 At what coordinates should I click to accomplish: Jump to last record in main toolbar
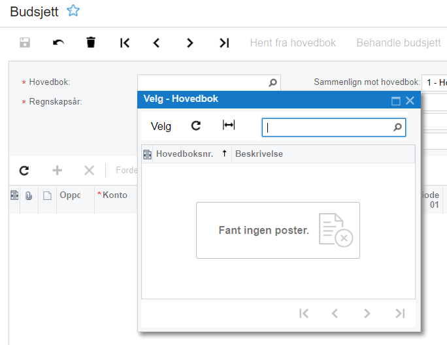(224, 43)
